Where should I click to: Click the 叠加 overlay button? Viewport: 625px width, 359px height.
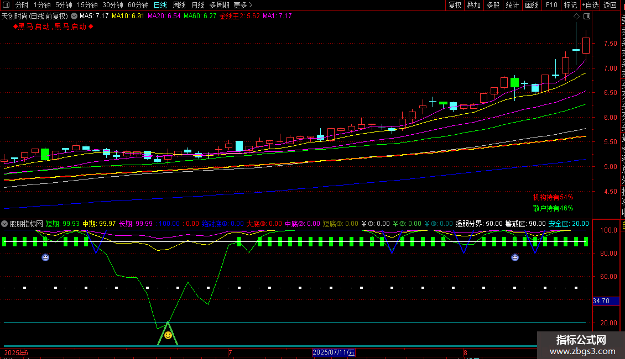[x=474, y=5]
